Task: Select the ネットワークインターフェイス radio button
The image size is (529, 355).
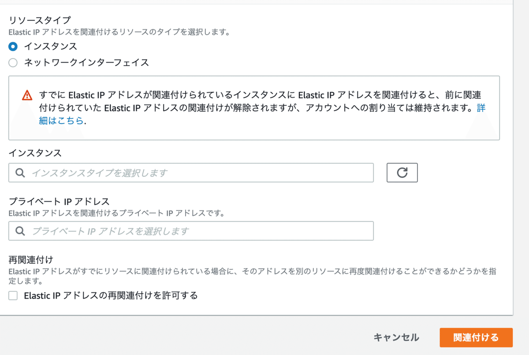Action: click(x=13, y=63)
